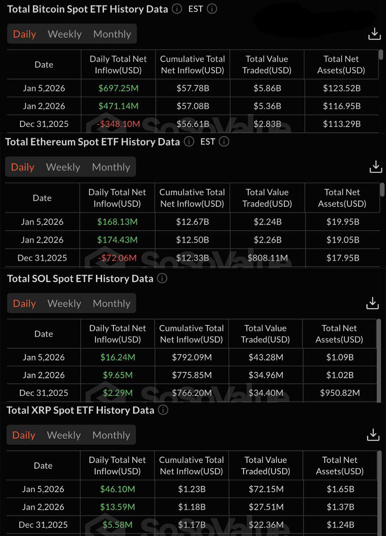This screenshot has width=386, height=536.
Task: Switch Bitcoin ETF table to Weekly
Action: coord(64,34)
